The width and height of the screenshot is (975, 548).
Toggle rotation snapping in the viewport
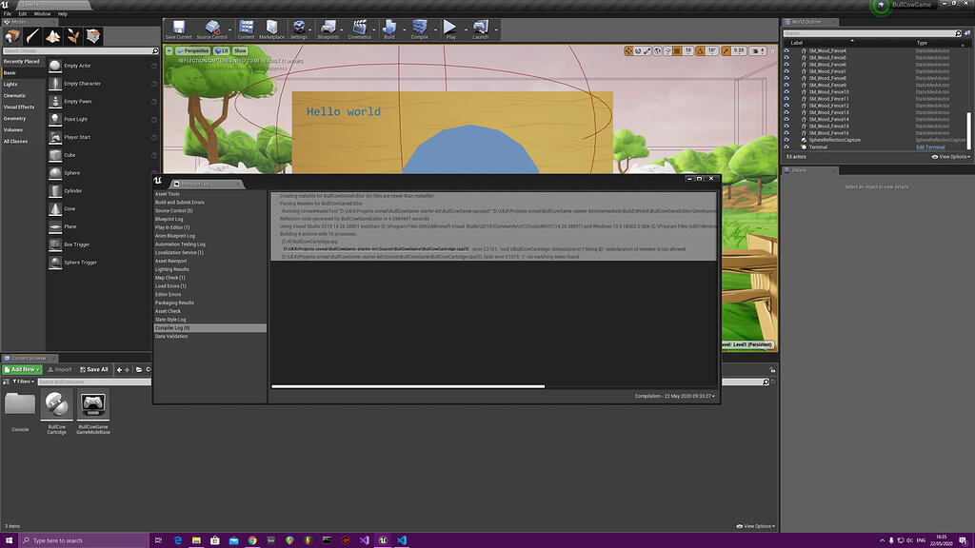click(x=701, y=50)
